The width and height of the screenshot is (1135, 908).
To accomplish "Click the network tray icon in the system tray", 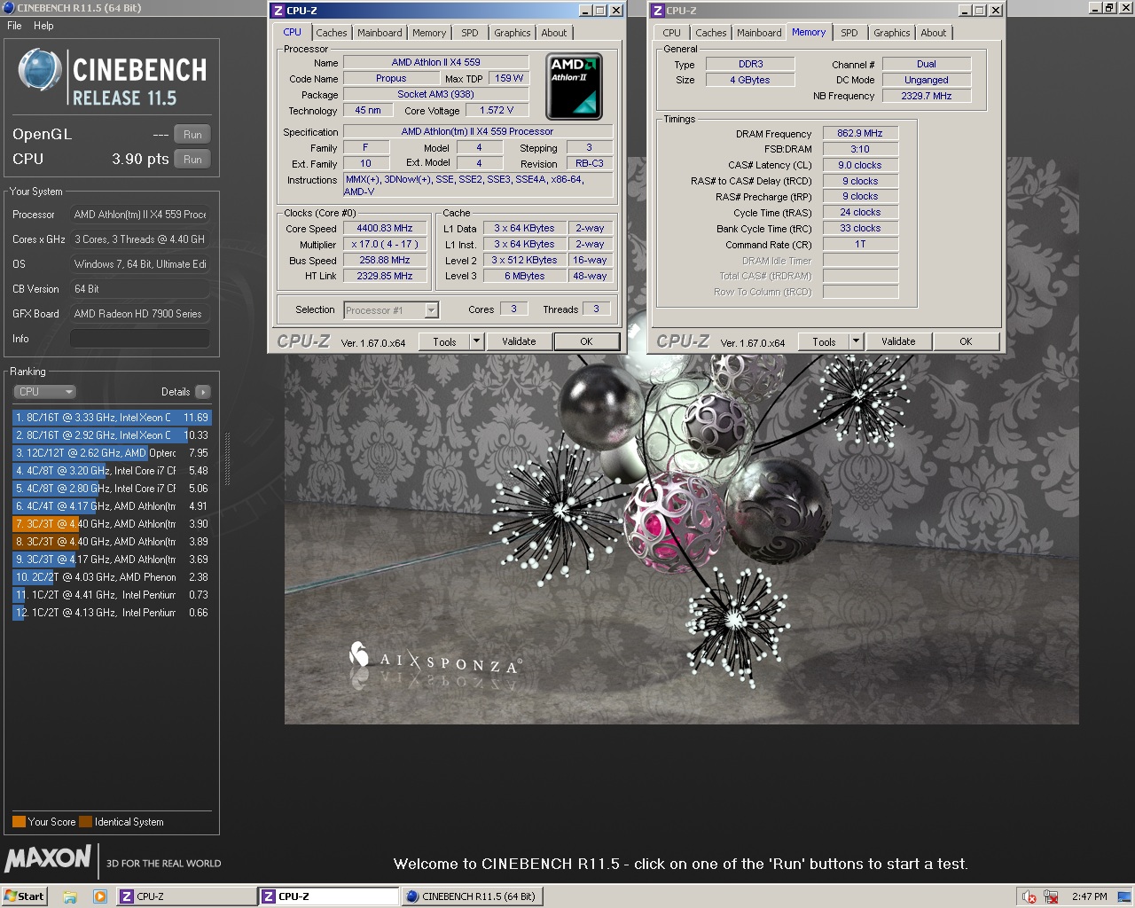I will pos(1052,896).
